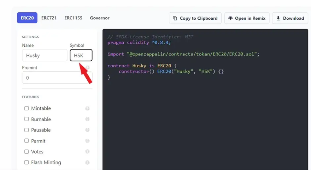This screenshot has height=170, width=311.
Task: Tick the Votes checkbox
Action: coord(27,152)
